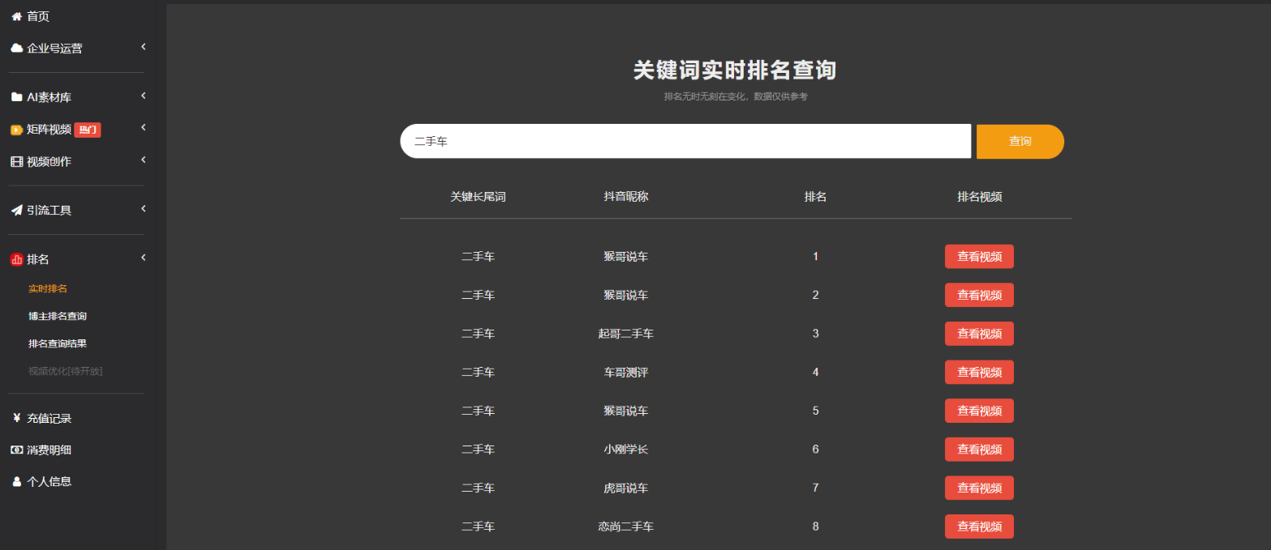The width and height of the screenshot is (1271, 550).
Task: Click 视频优化[待开放] submenu item
Action: [x=66, y=371]
